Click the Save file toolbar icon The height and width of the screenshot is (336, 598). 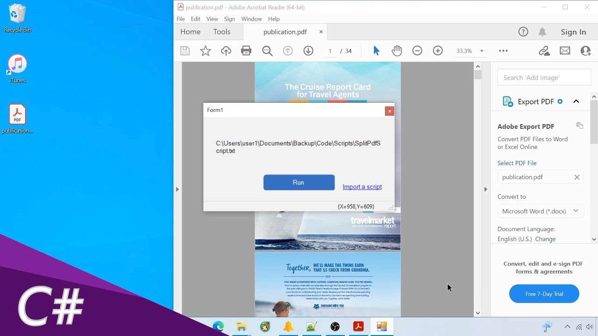coord(185,51)
